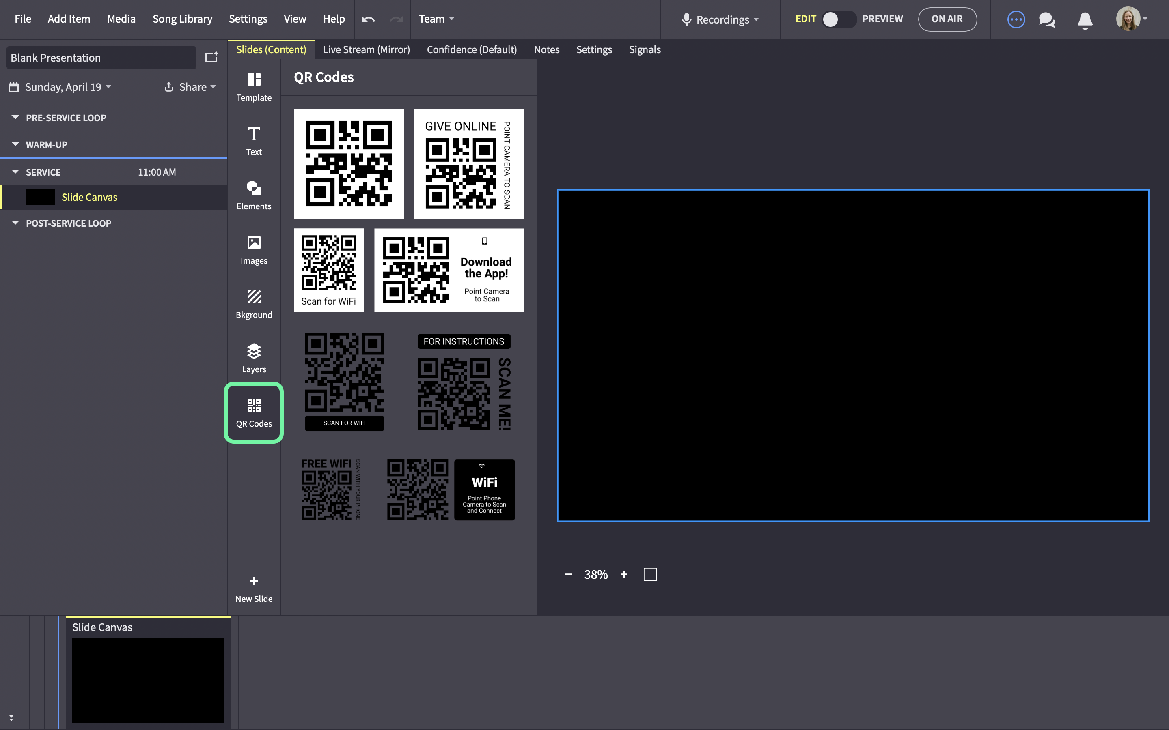
Task: Click the fit-to-screen square icon
Action: [x=650, y=574]
